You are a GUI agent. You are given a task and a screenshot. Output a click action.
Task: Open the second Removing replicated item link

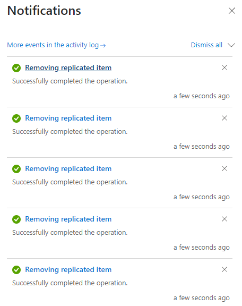tap(68, 118)
